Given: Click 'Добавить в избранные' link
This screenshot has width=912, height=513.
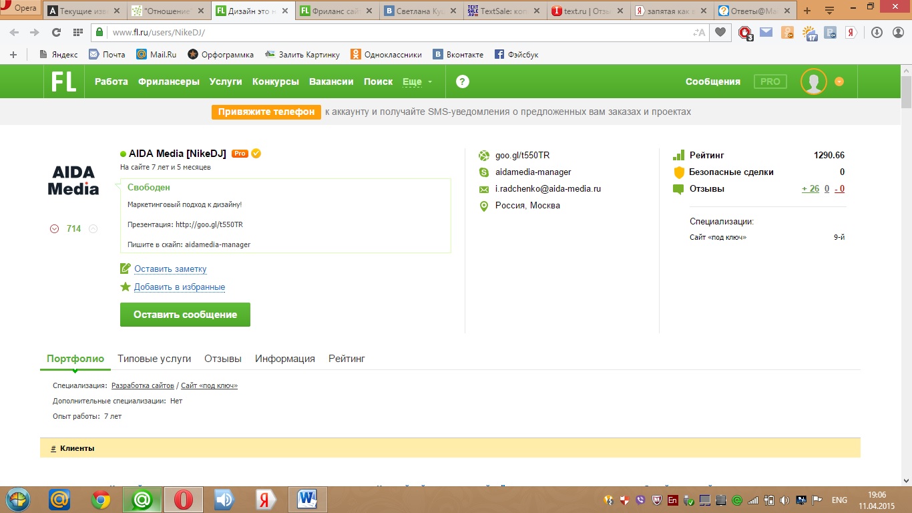Looking at the screenshot, I should (x=180, y=287).
